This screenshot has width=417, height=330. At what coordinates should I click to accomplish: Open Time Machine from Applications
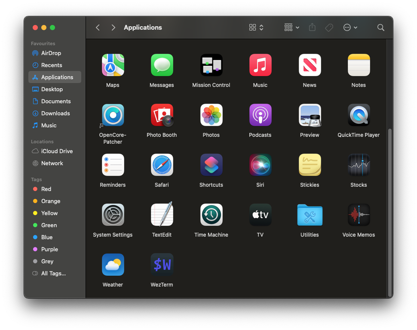[x=211, y=214]
